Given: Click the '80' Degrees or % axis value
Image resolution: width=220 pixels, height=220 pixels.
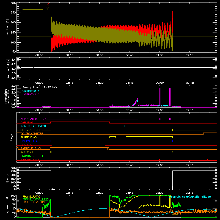Looking at the screenshot, I should pyautogui.click(x=14, y=199).
